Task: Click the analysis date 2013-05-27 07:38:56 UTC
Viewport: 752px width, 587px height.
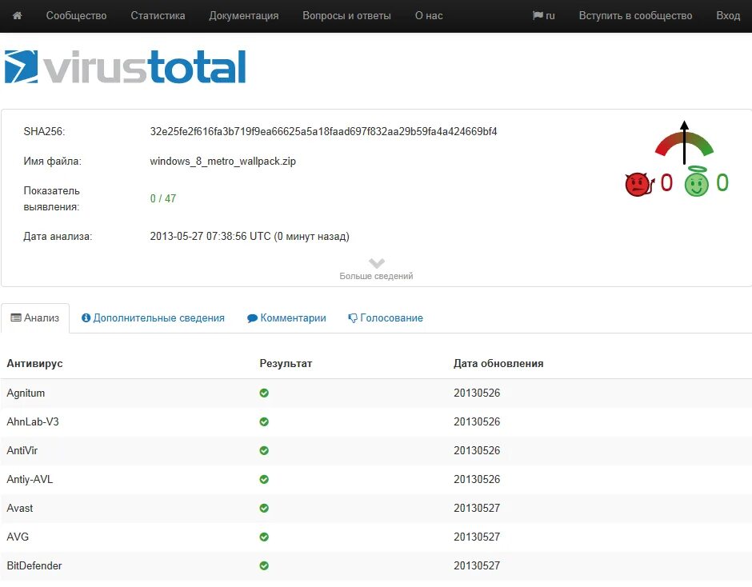Action: (x=210, y=237)
